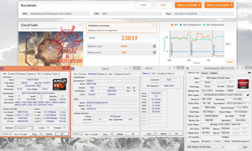The height and width of the screenshot is (151, 252).
Task: Click the ASRock manufacturer field
Action: [112, 81]
